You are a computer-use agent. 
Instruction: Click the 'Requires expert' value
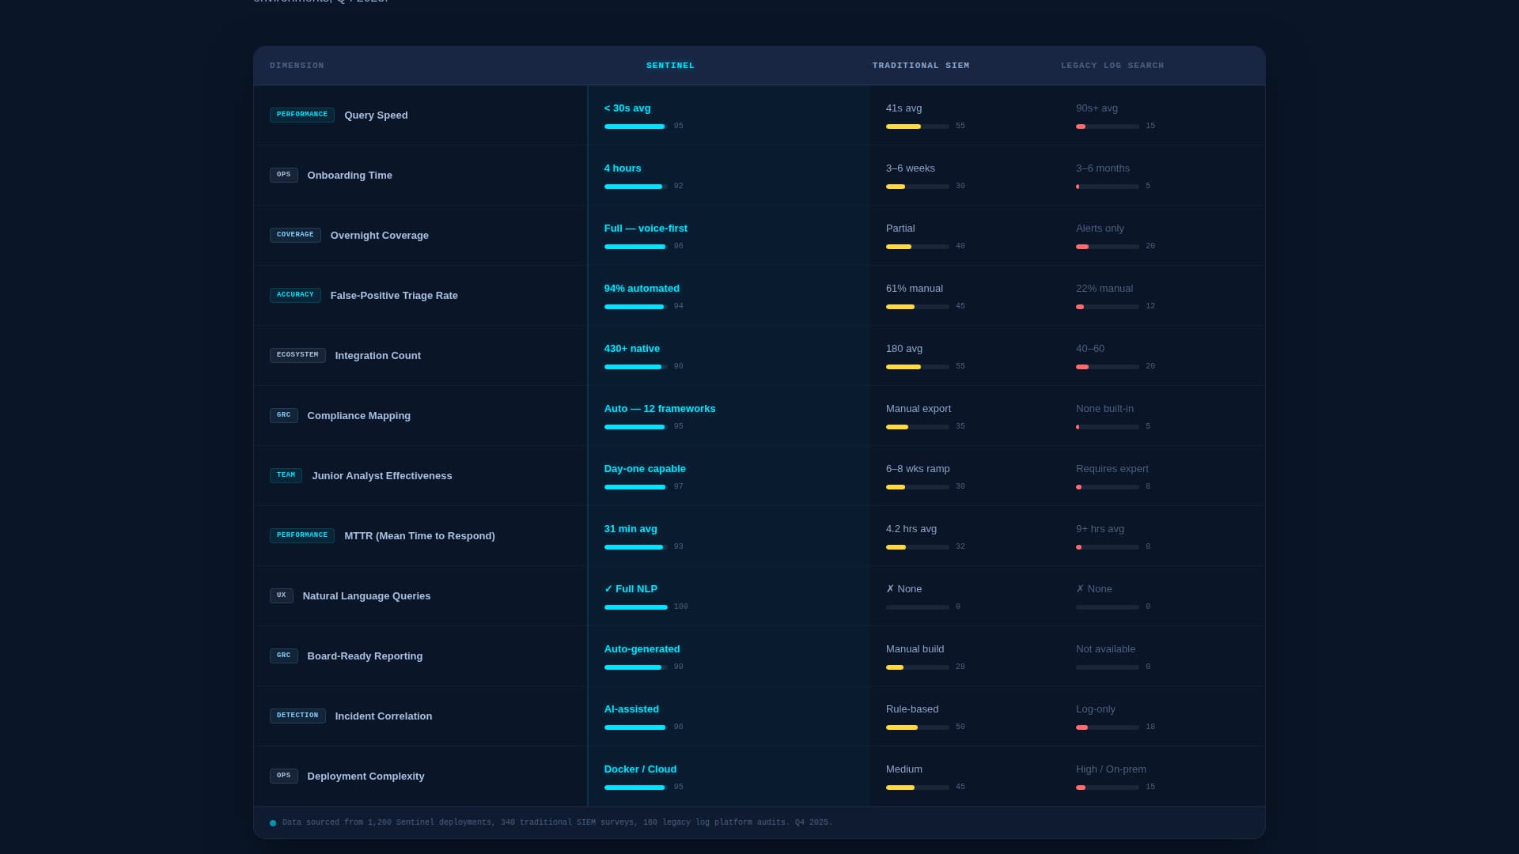pyautogui.click(x=1112, y=469)
